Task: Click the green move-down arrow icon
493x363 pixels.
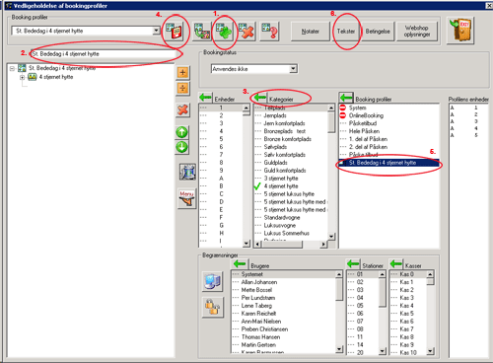Action: pyautogui.click(x=182, y=147)
